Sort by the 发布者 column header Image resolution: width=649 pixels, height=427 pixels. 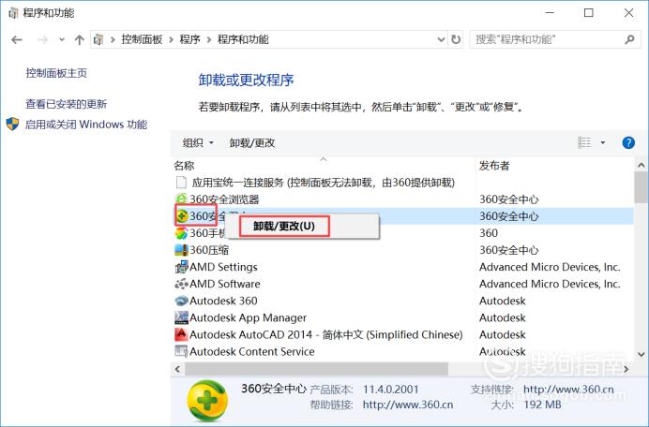(494, 166)
